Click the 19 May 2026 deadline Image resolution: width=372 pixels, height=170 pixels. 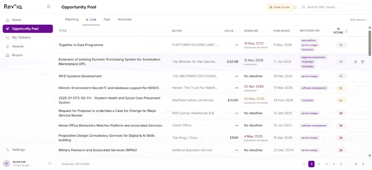click(x=254, y=43)
